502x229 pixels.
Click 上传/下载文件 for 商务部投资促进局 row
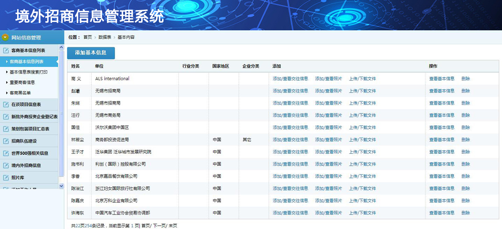362,140
